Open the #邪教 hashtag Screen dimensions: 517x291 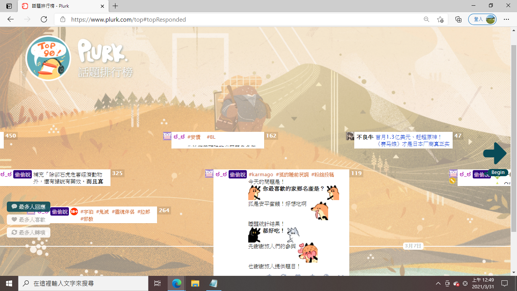[87, 219]
